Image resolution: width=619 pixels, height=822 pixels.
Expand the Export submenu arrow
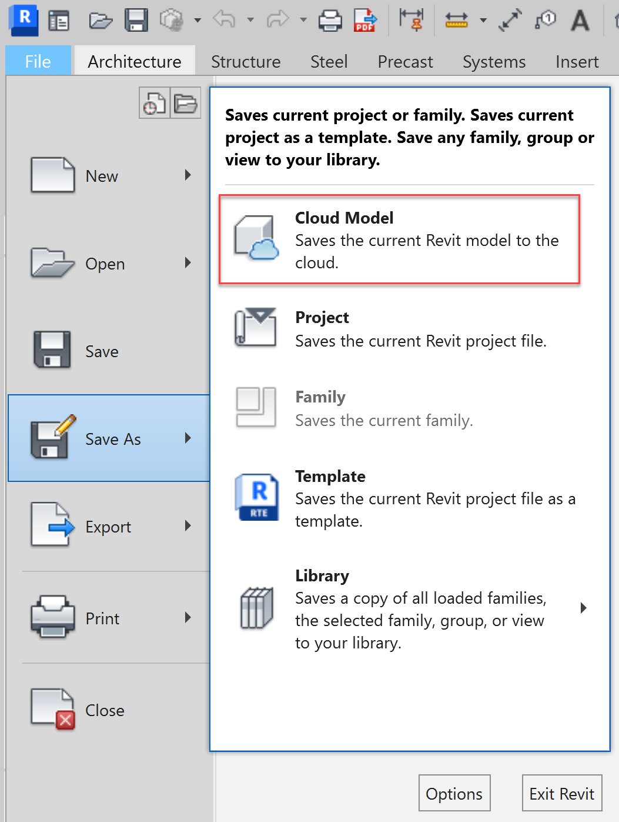click(188, 525)
